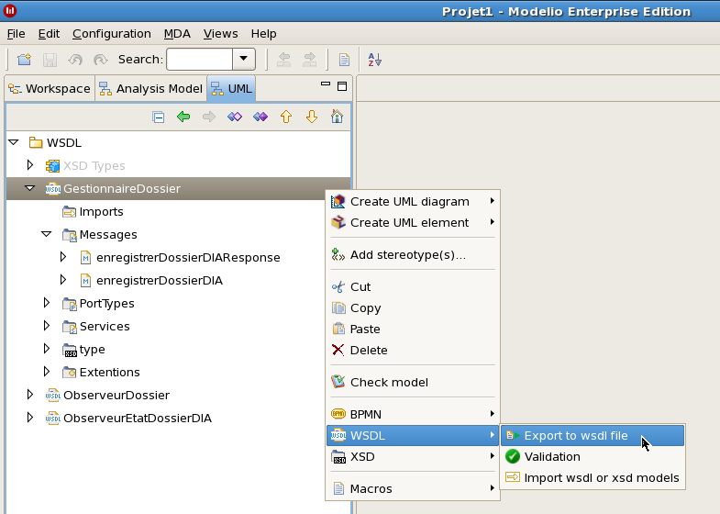The width and height of the screenshot is (720, 514).
Task: Open the Macros submenu
Action: point(413,488)
